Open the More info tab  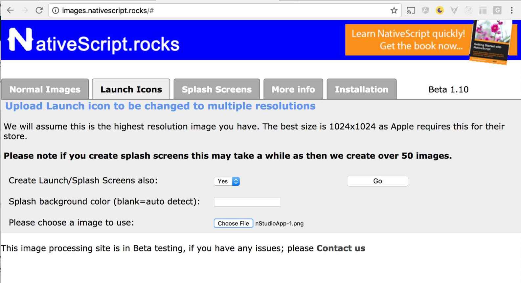pyautogui.click(x=293, y=89)
